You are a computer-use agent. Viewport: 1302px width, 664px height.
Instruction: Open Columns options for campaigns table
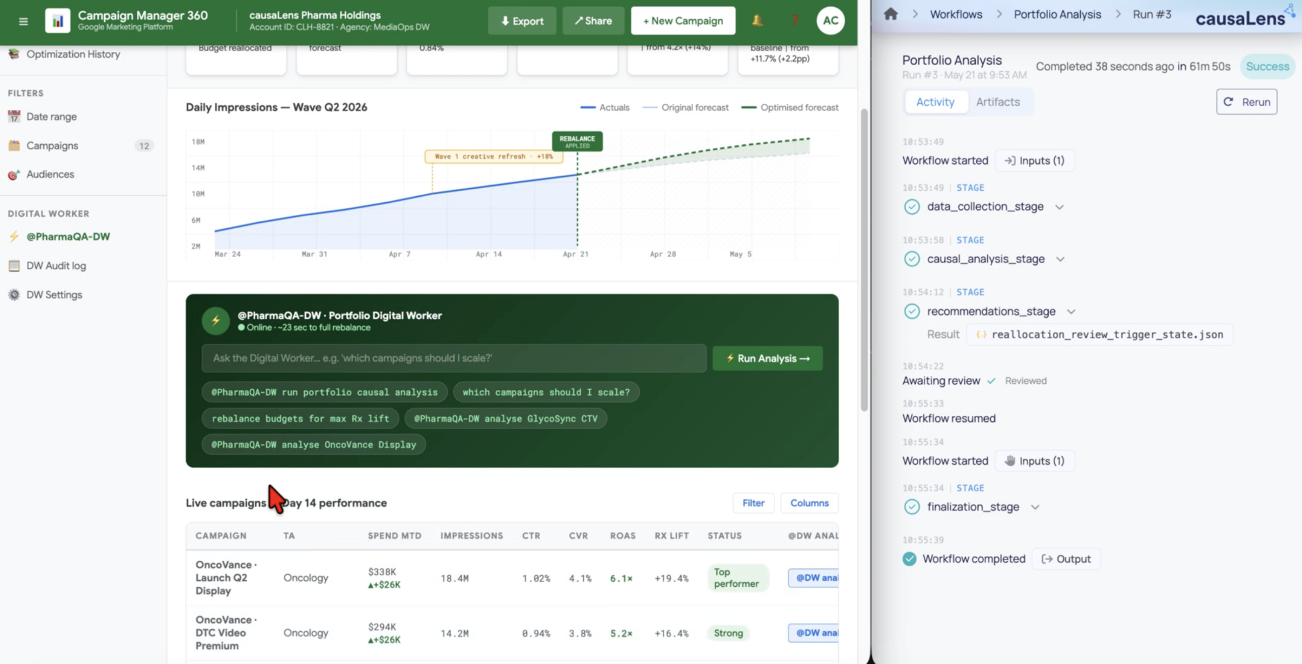pos(809,503)
